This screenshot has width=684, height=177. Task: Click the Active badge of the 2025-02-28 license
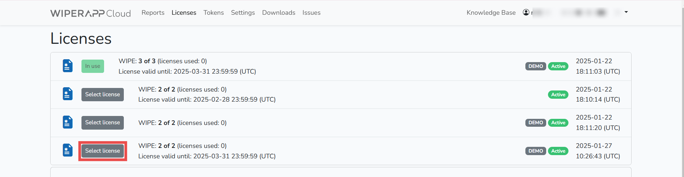(558, 94)
